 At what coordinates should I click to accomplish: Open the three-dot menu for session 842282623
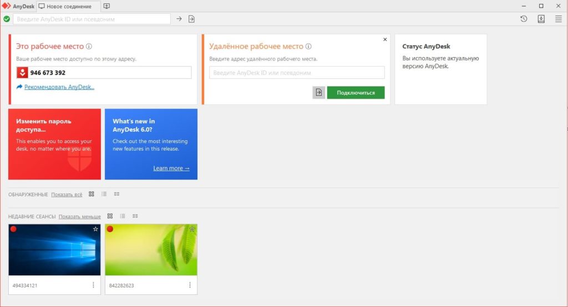point(190,285)
